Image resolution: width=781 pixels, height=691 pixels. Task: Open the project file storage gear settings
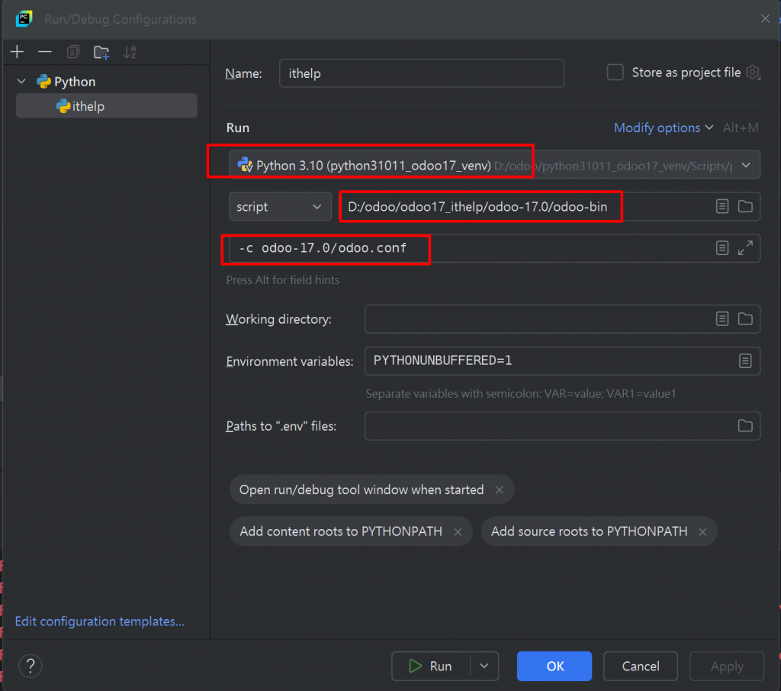[753, 73]
